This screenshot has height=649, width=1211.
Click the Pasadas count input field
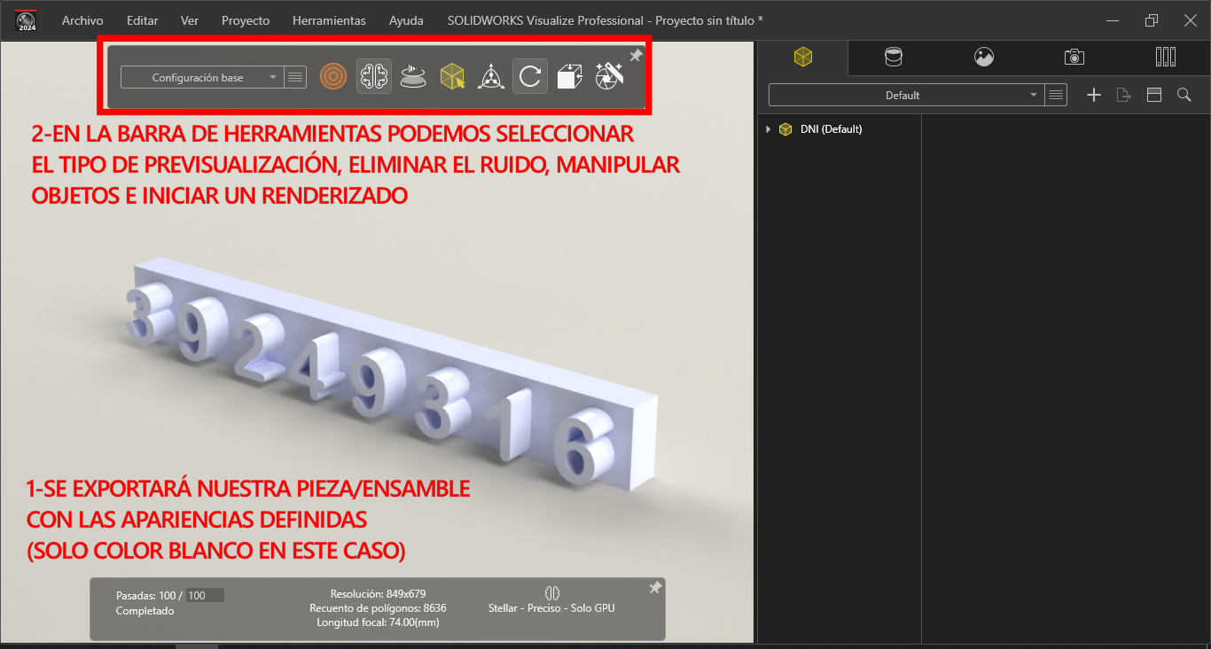(x=205, y=596)
